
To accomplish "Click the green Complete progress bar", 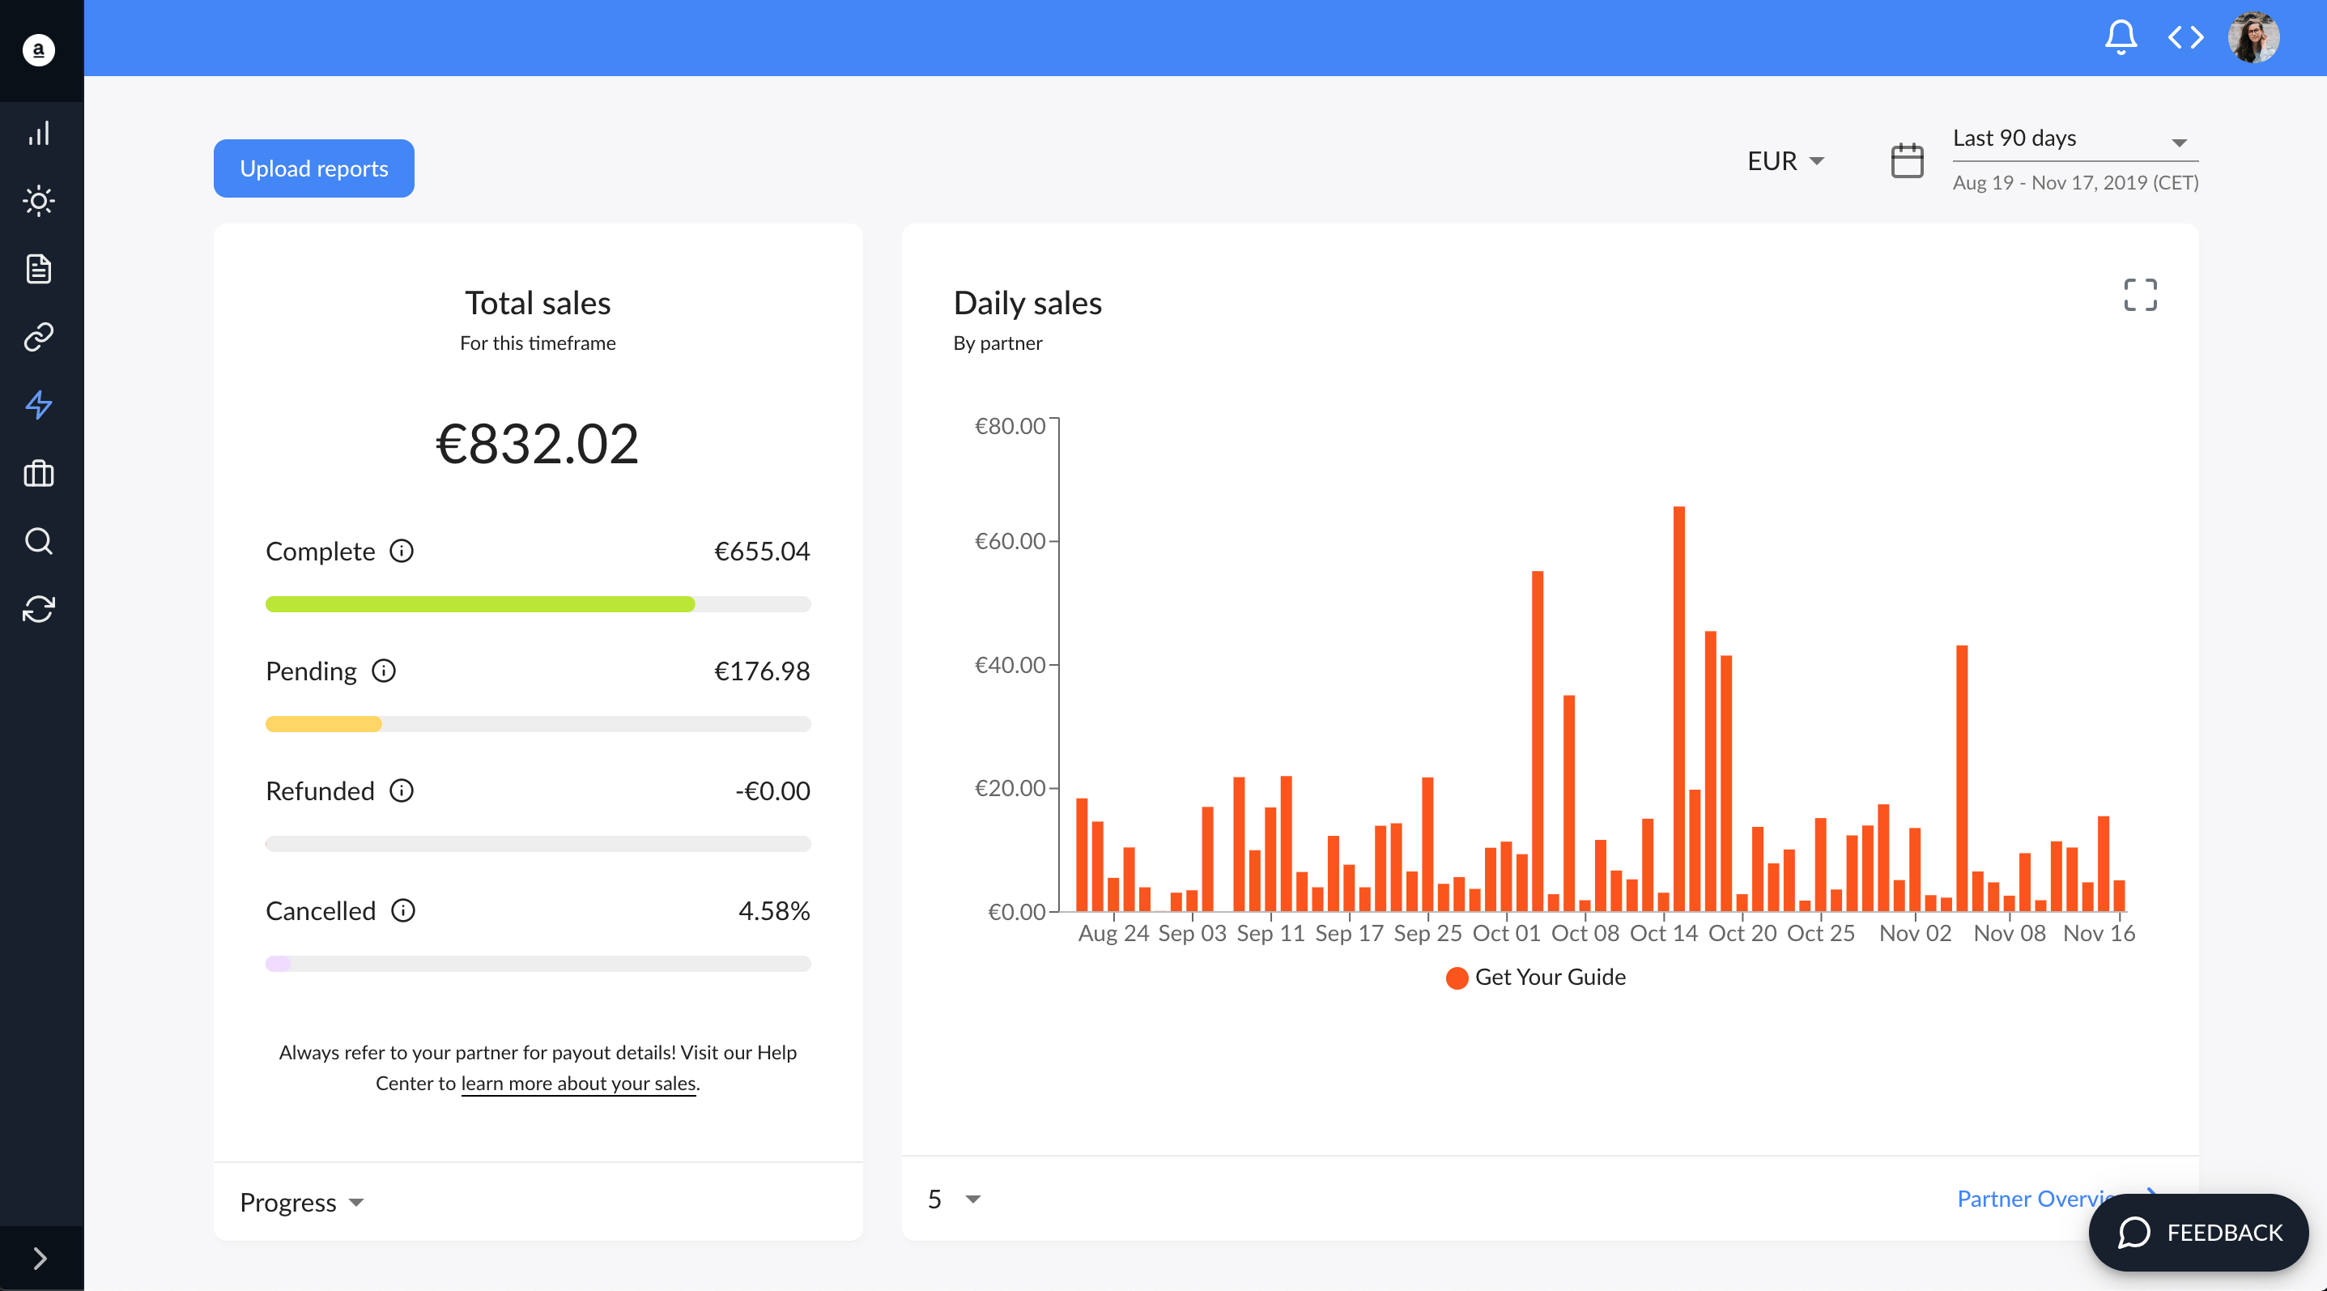I will coord(479,603).
